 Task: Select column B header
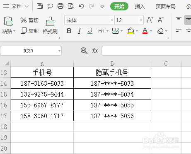pyautogui.click(x=112, y=64)
